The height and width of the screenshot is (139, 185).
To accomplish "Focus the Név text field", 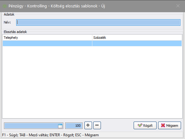I will click(98, 22).
